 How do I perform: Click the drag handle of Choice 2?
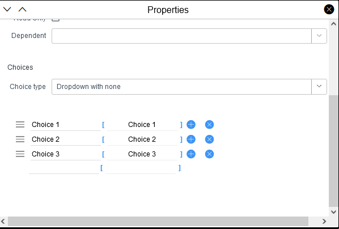point(20,139)
